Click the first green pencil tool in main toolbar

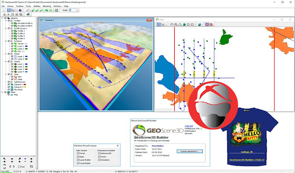[x=33, y=10]
